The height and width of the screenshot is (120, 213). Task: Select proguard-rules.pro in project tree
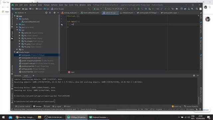(x=37, y=63)
